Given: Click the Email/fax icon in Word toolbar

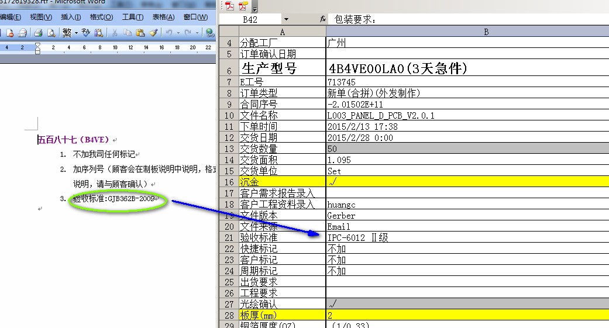Looking at the screenshot, I should (x=23, y=33).
